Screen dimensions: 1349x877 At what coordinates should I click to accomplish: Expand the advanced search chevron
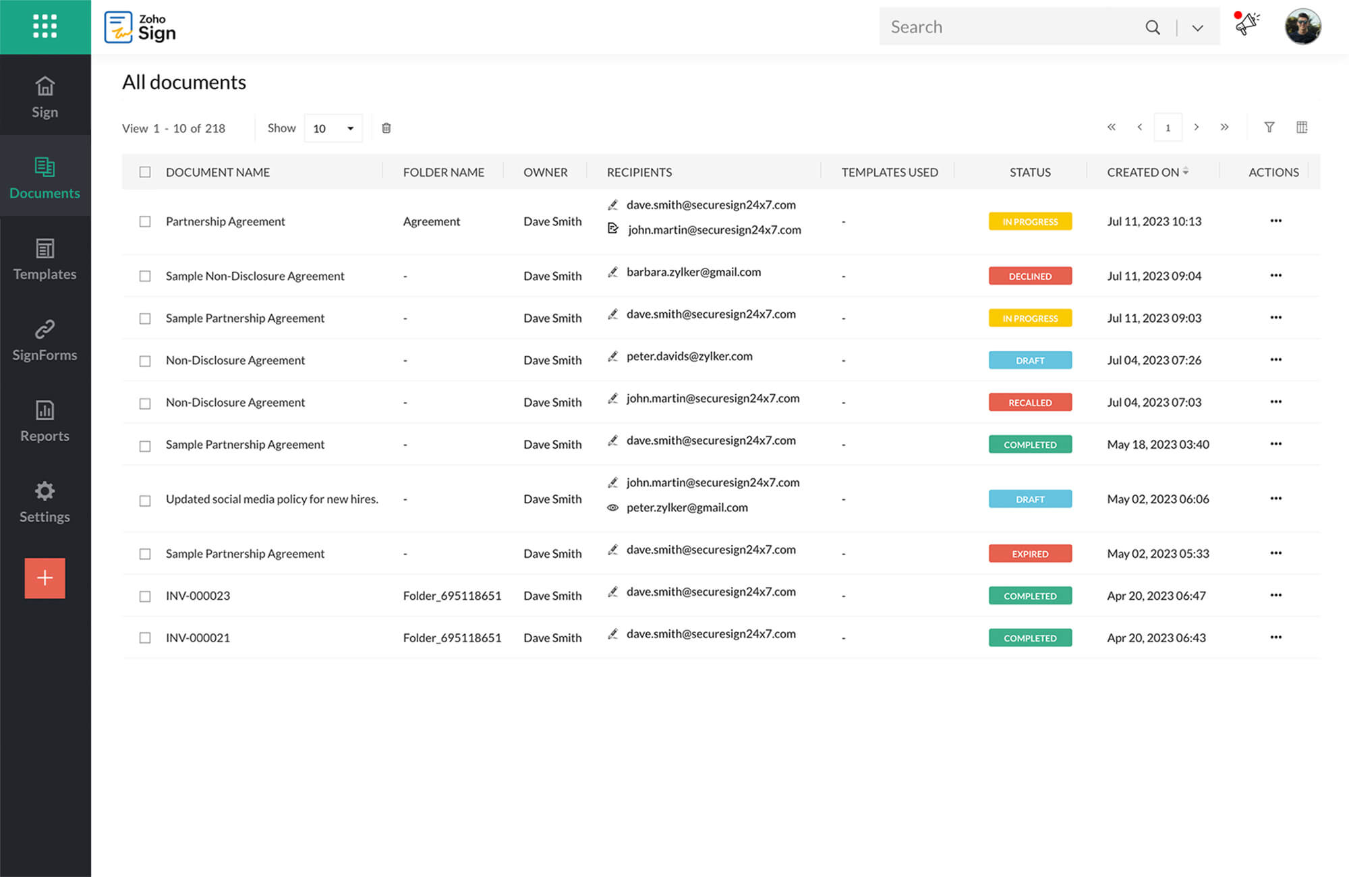(x=1197, y=28)
